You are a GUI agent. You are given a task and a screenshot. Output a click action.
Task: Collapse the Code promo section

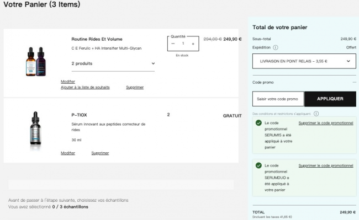point(354,82)
